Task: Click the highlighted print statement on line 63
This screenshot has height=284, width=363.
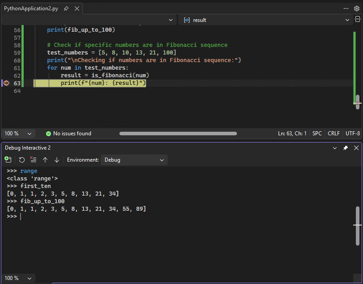Action: pyautogui.click(x=103, y=83)
